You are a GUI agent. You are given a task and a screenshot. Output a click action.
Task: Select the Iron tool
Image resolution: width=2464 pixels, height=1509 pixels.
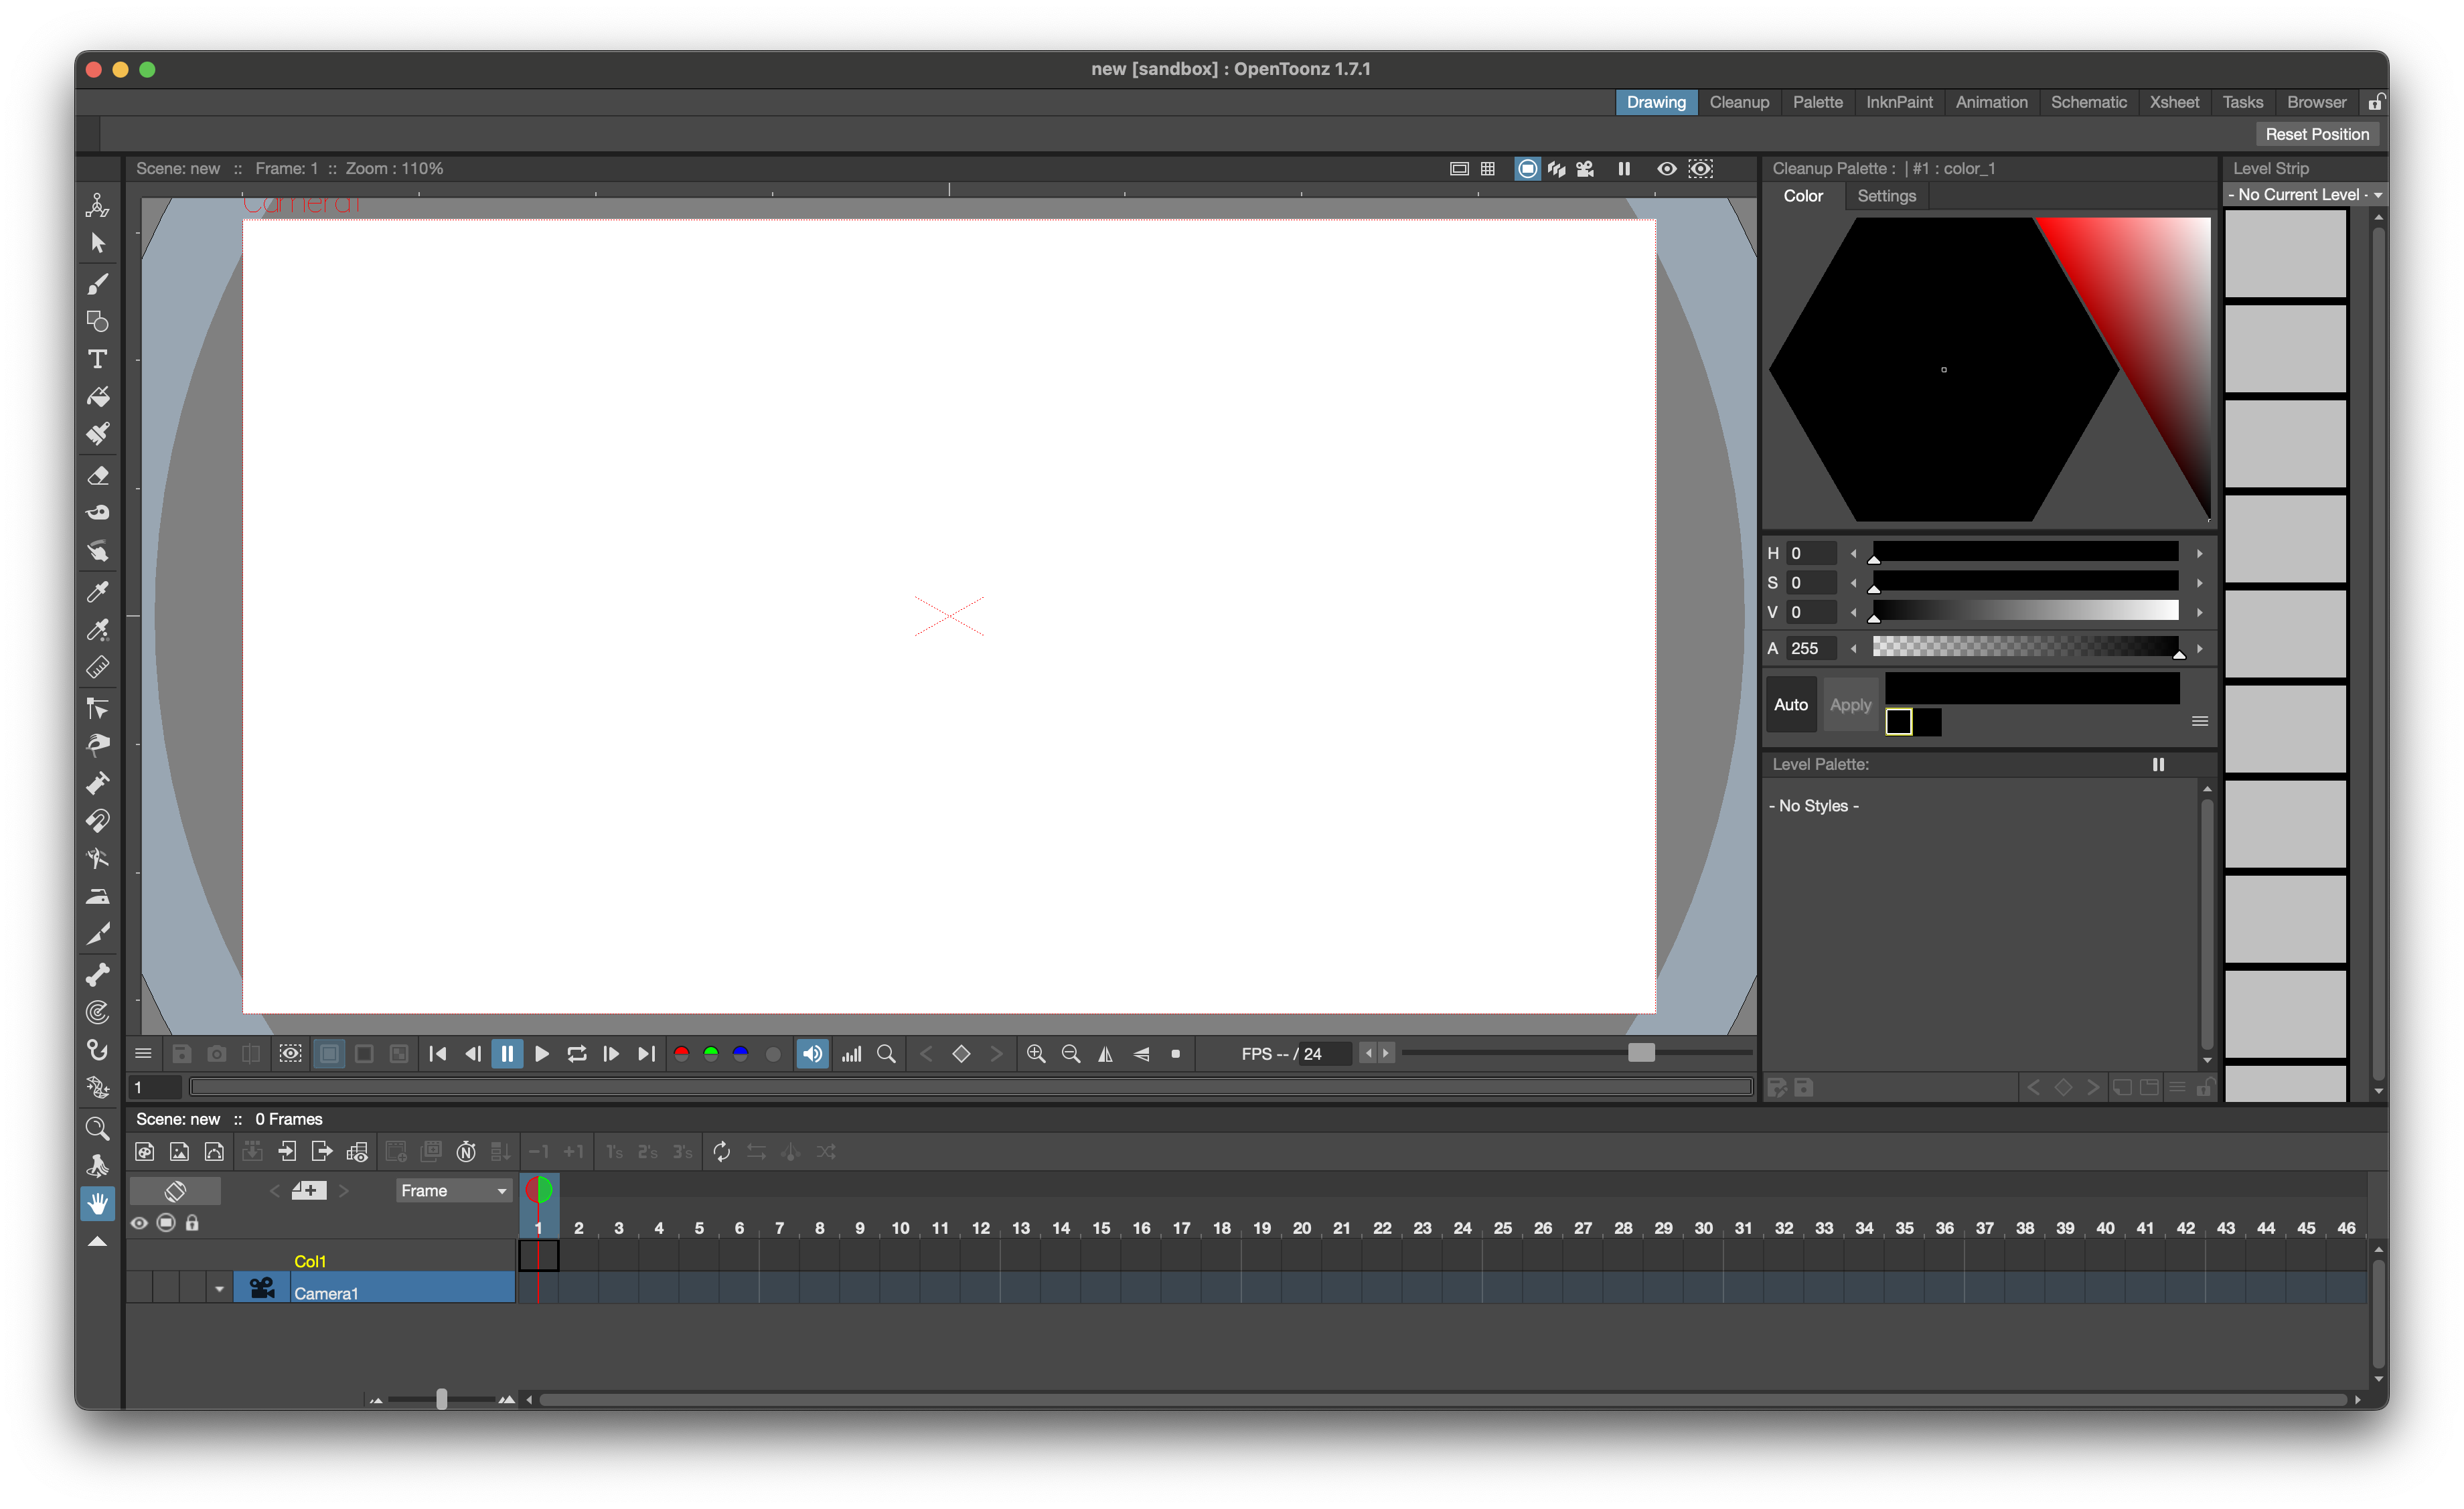coord(97,897)
